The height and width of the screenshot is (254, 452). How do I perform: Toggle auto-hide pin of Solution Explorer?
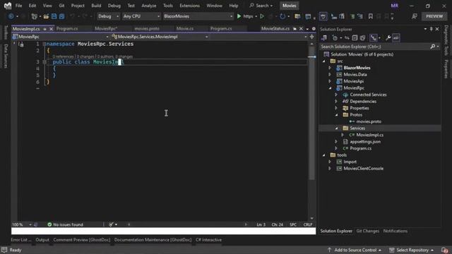click(432, 29)
